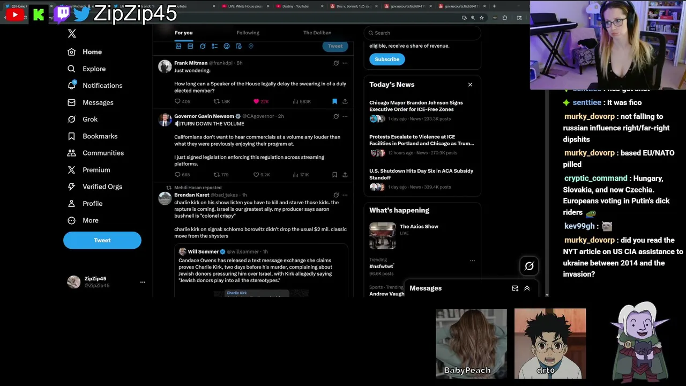Open the Premium page
The width and height of the screenshot is (686, 386).
(x=88, y=170)
